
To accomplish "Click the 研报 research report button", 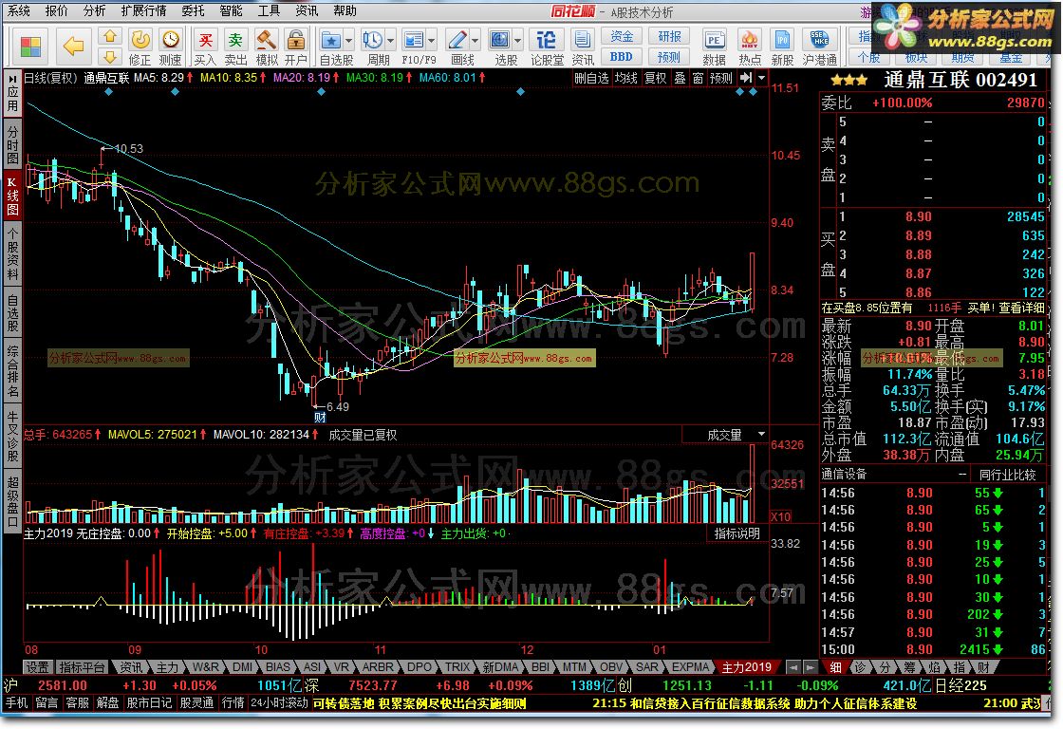I will (669, 36).
